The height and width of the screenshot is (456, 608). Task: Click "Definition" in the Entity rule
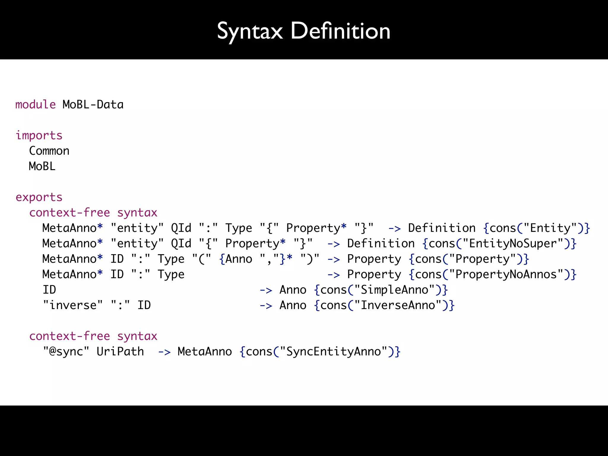click(x=442, y=228)
